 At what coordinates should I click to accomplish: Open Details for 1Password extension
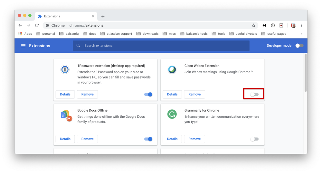65,94
